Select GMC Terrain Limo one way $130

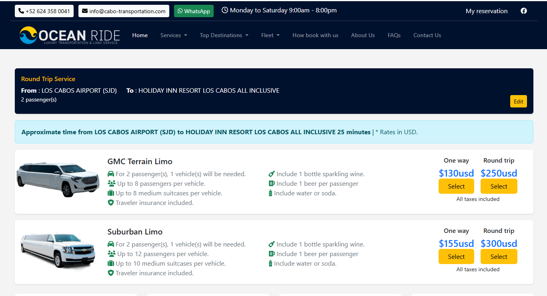point(456,187)
